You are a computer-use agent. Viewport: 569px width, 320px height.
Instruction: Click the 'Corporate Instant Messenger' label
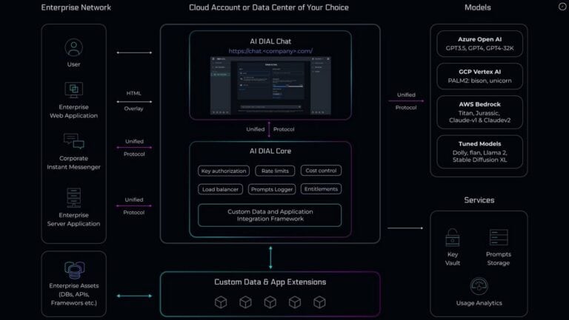pos(73,163)
